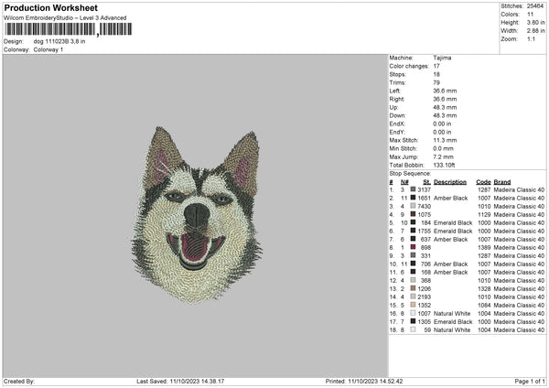
Task: Select the dark red swatch for stitch 898
Action: tap(414, 247)
